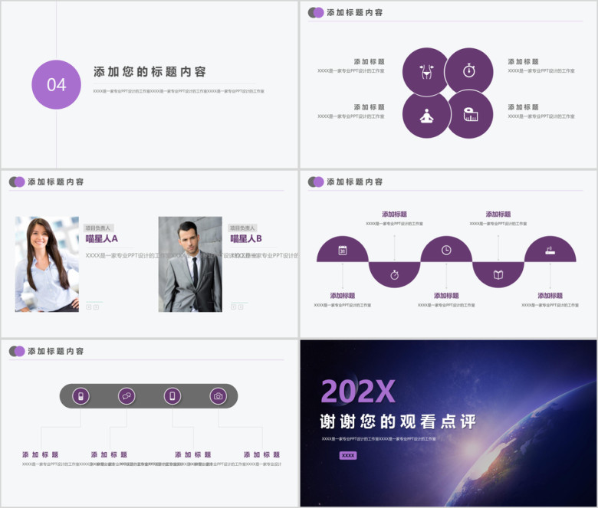The image size is (598, 508).
Task: Click the 添加标题 label above the book icon
Action: pyautogui.click(x=498, y=215)
